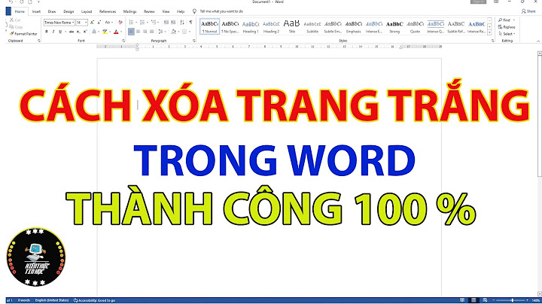The width and height of the screenshot is (542, 304).
Task: Open the References tab
Action: (108, 11)
